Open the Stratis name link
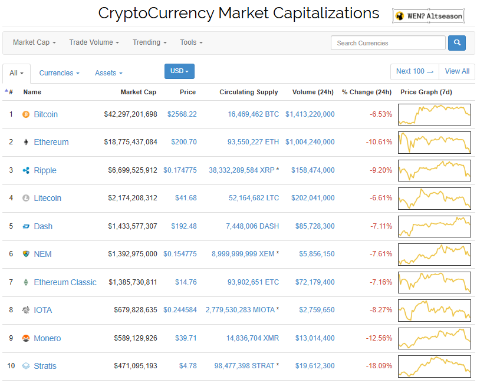 point(45,366)
